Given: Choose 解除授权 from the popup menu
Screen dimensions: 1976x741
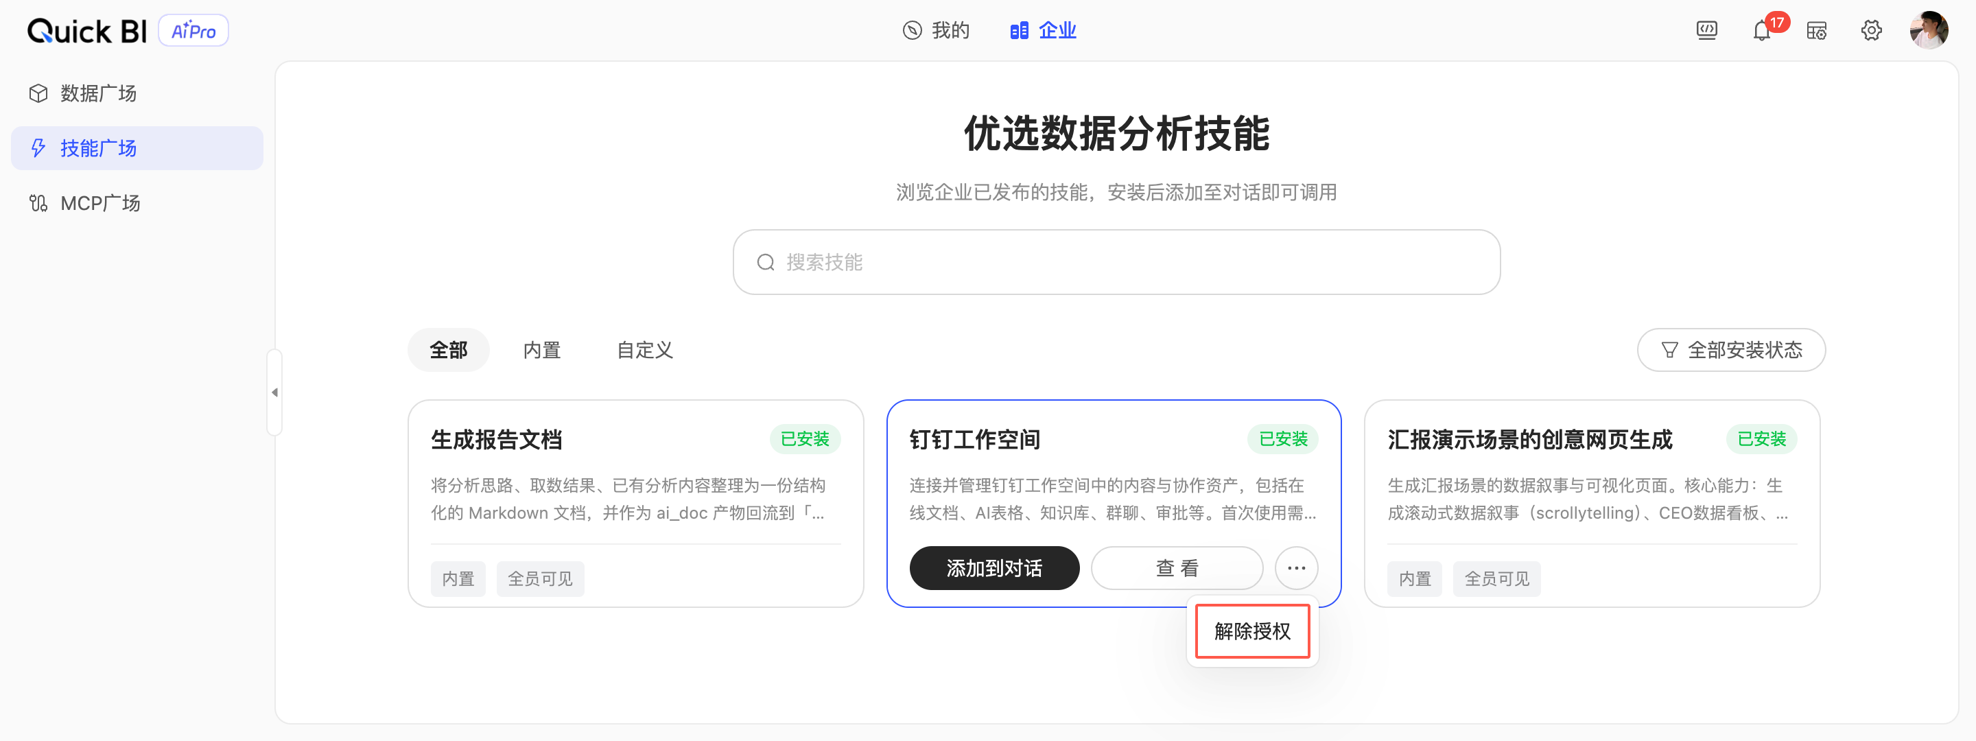Looking at the screenshot, I should [x=1253, y=631].
